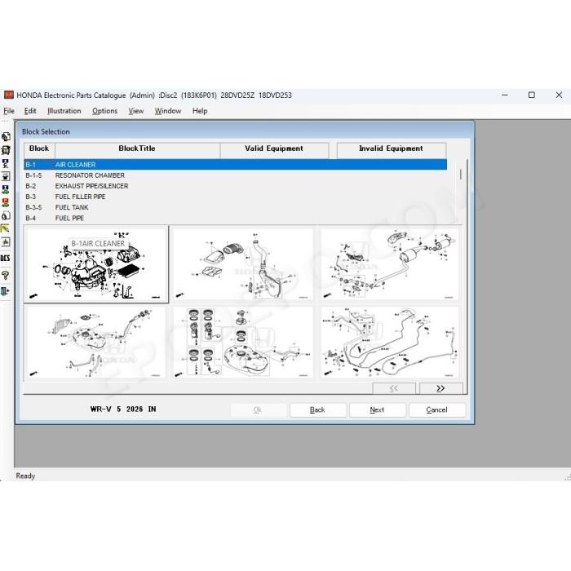Viewport: 571px width, 571px height.
Task: Select the B-3-5 FUEL TANK row
Action: pyautogui.click(x=235, y=207)
